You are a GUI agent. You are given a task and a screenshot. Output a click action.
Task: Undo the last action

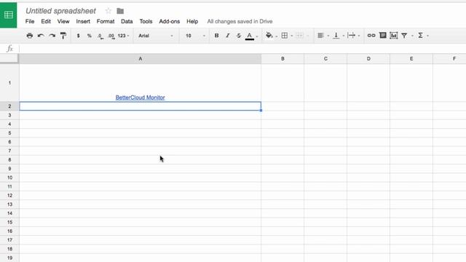point(41,36)
